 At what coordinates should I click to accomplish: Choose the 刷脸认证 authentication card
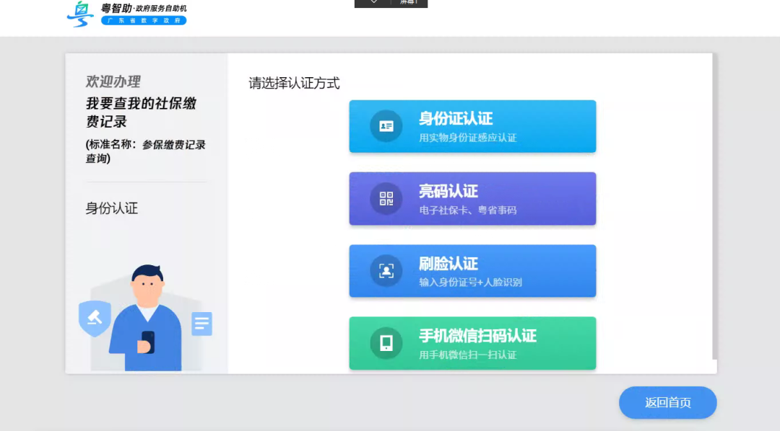tap(472, 271)
